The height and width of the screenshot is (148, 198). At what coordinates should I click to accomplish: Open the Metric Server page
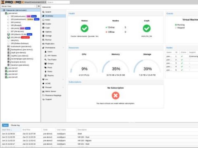(51, 91)
